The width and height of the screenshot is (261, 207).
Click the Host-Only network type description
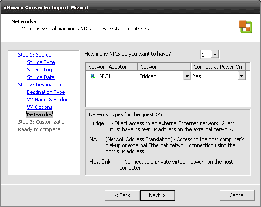coord(161,164)
